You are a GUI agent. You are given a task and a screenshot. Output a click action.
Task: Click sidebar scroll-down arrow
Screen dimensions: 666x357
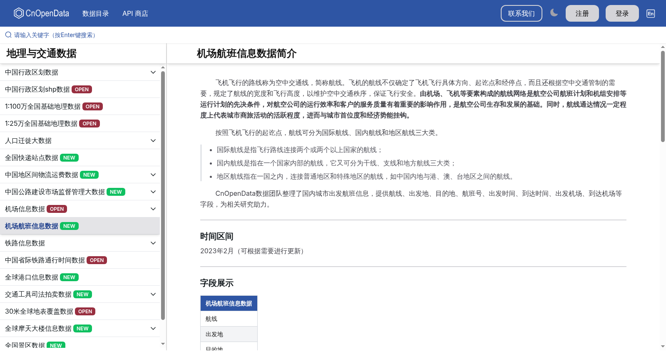click(163, 344)
